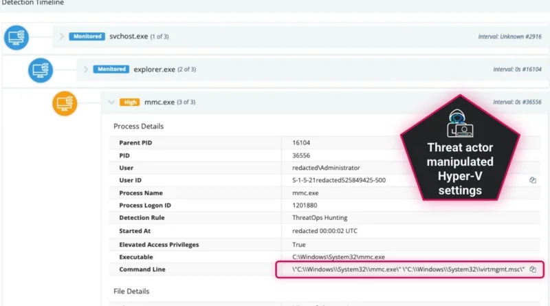Collapse the mmc.exe timeline entry

click(111, 102)
